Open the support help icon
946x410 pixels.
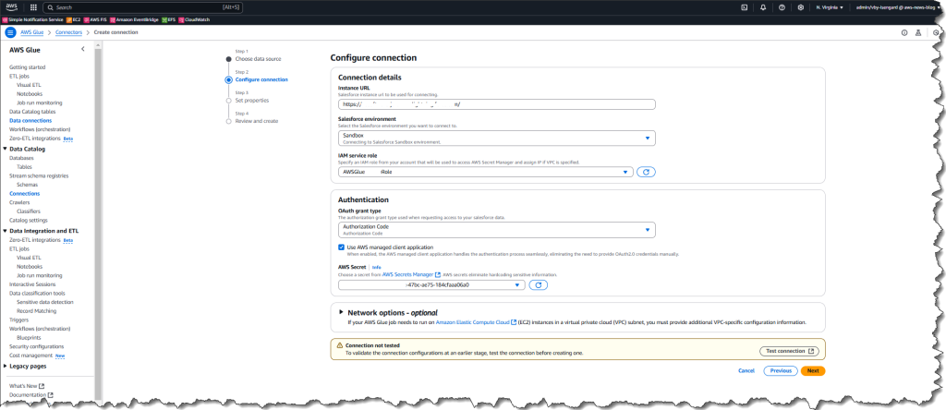782,7
